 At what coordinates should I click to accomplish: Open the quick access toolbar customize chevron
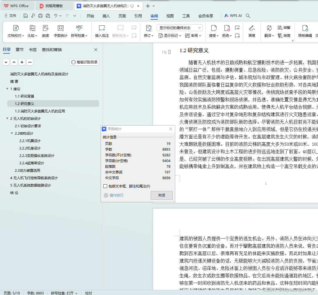pos(75,16)
